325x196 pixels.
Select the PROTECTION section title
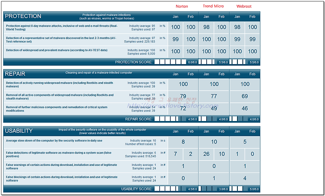coord(23,16)
